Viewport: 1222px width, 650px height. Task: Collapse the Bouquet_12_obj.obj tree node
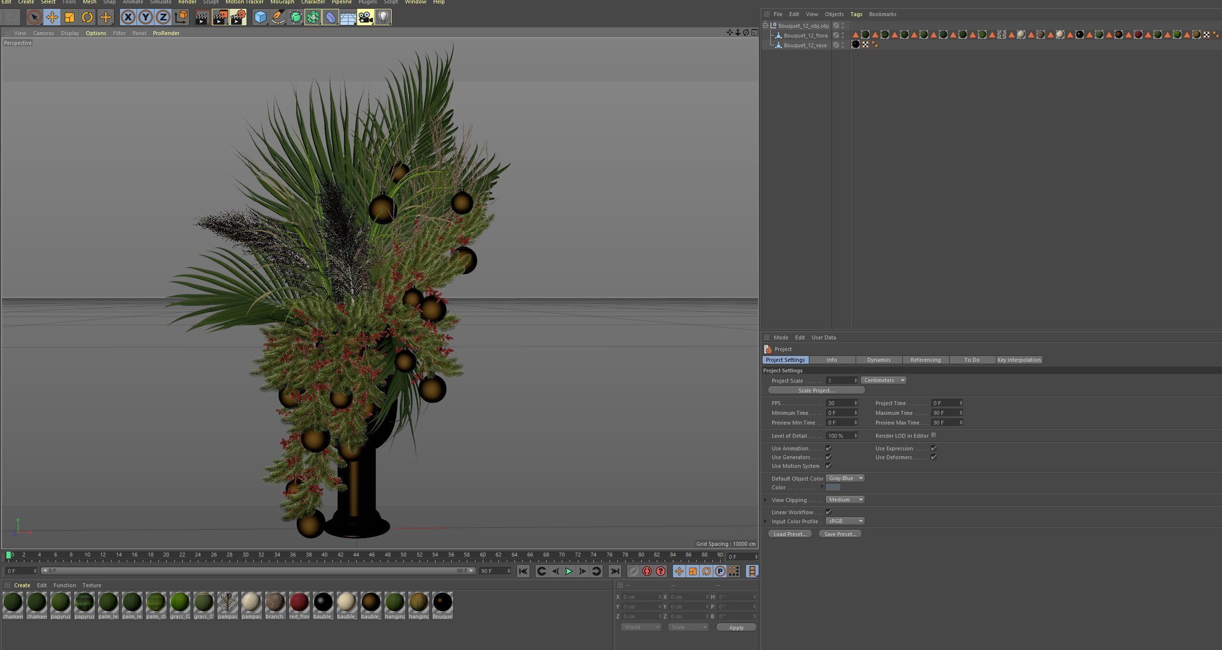click(x=765, y=25)
